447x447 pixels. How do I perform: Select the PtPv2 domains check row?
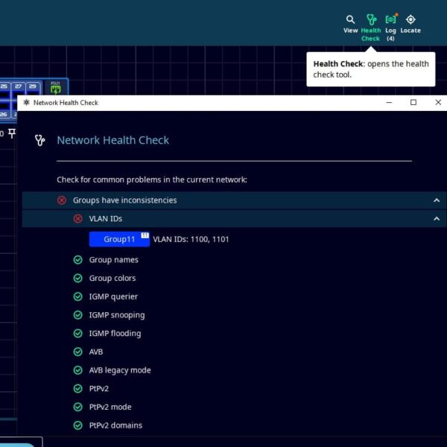tap(115, 425)
